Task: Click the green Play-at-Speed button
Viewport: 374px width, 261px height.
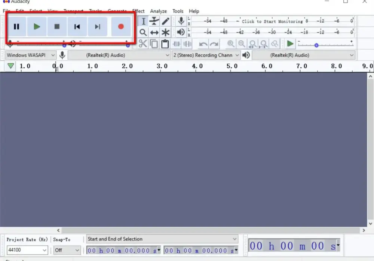Action: 290,44
